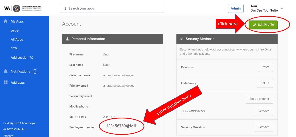296x137 pixels.
Task: Click into the Search your apps field
Action: pos(112,8)
